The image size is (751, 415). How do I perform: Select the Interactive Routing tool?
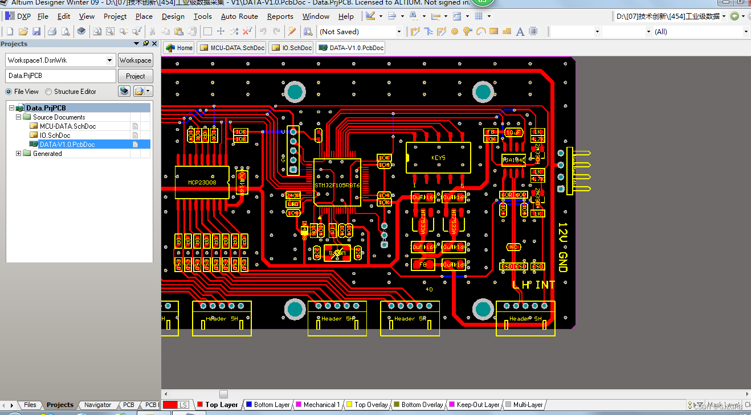point(416,31)
